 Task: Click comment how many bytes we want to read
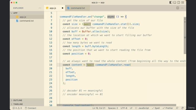pyautogui.click(x=87, y=43)
